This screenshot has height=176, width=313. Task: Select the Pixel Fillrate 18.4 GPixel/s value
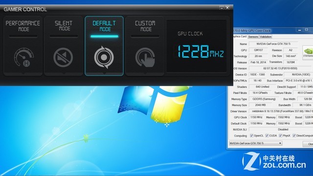tap(260, 93)
